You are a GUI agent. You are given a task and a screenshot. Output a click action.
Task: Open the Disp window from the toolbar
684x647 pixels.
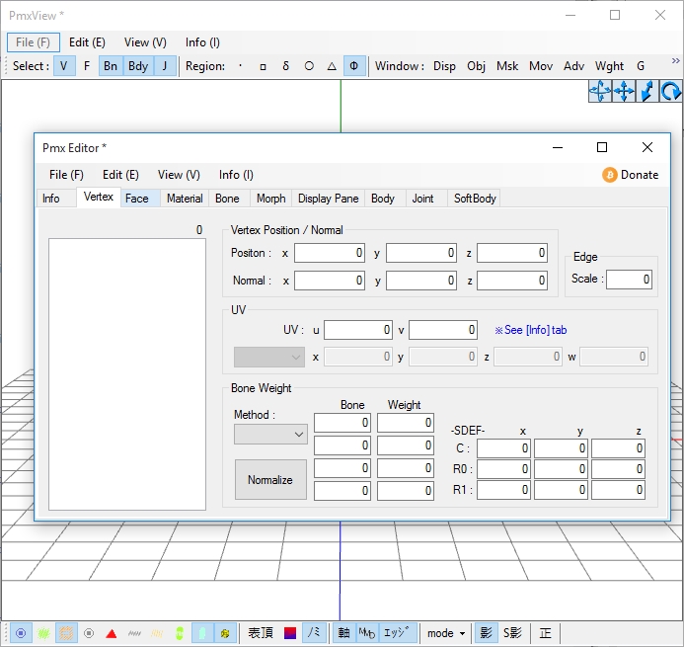pos(444,66)
